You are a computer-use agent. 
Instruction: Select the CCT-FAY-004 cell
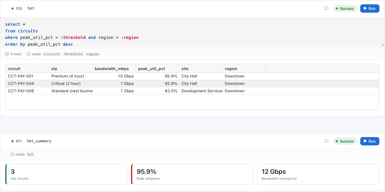click(28, 84)
